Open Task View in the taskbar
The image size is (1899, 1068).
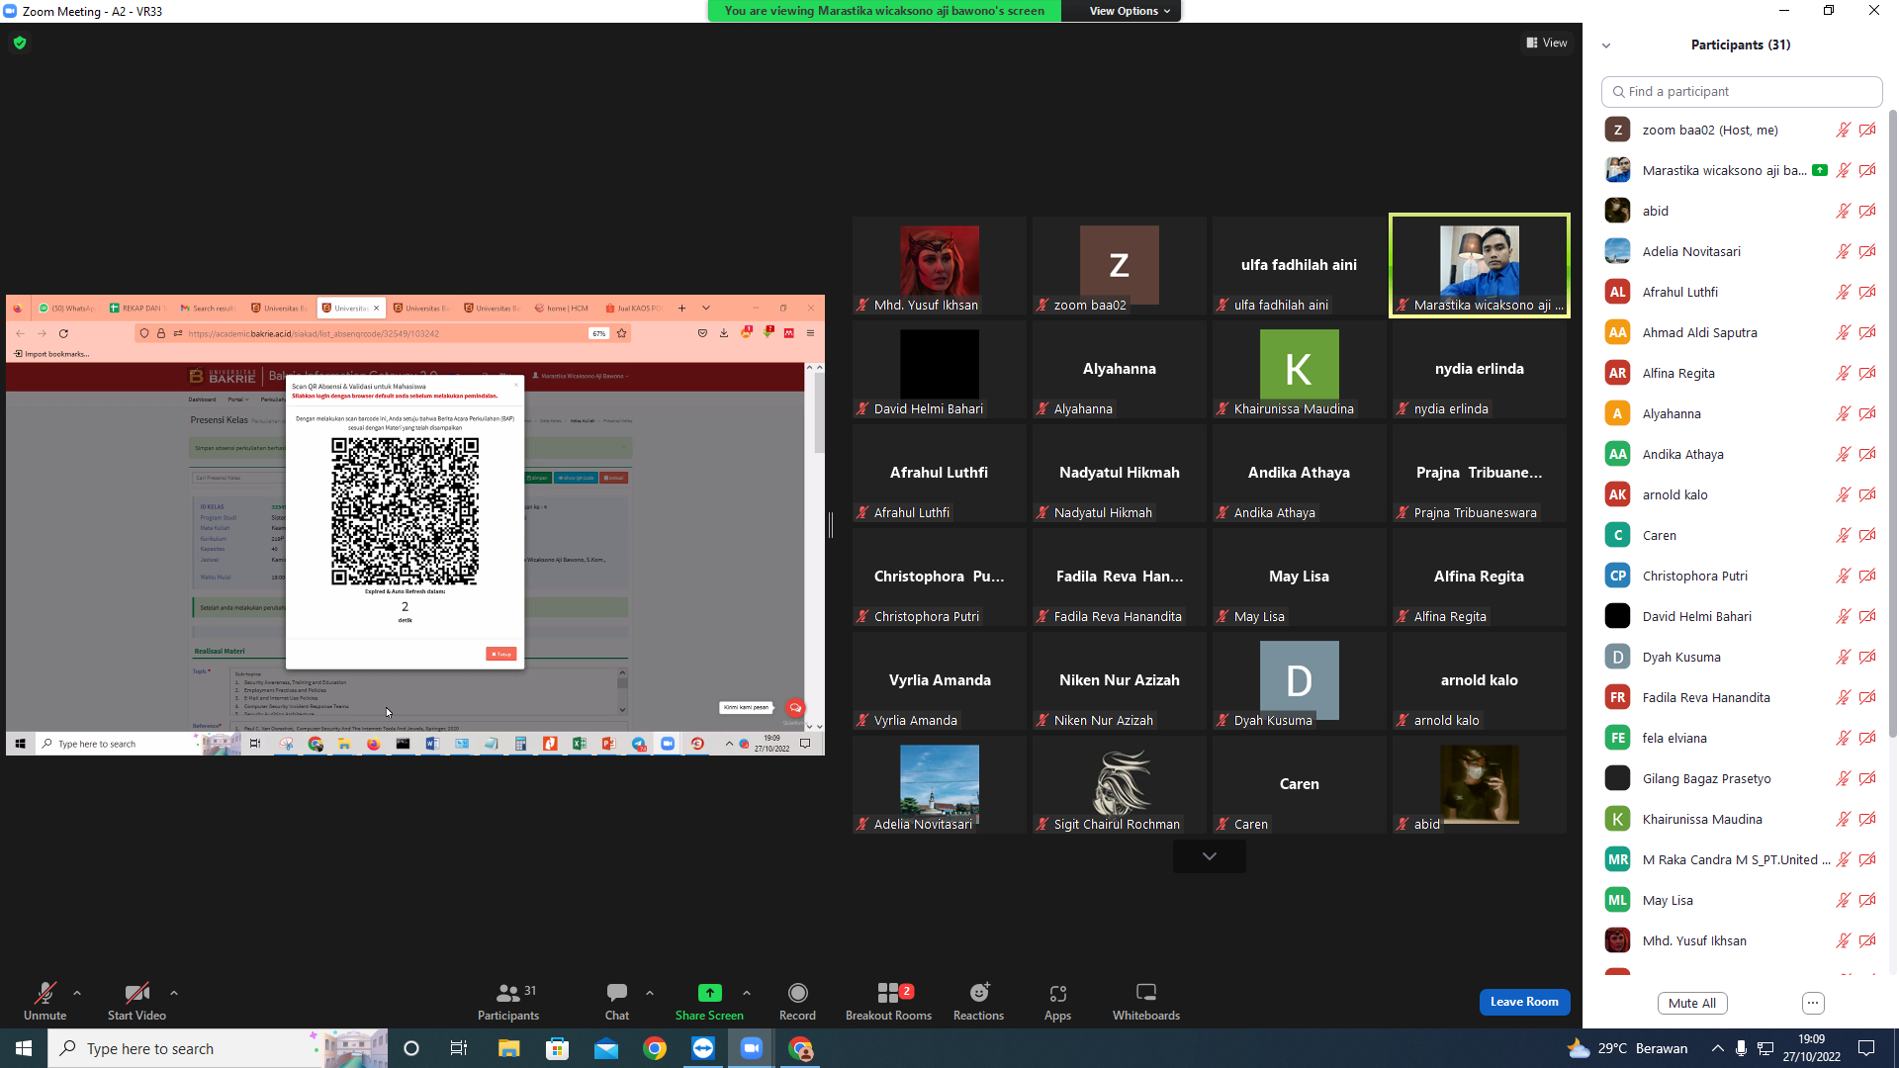(459, 1048)
